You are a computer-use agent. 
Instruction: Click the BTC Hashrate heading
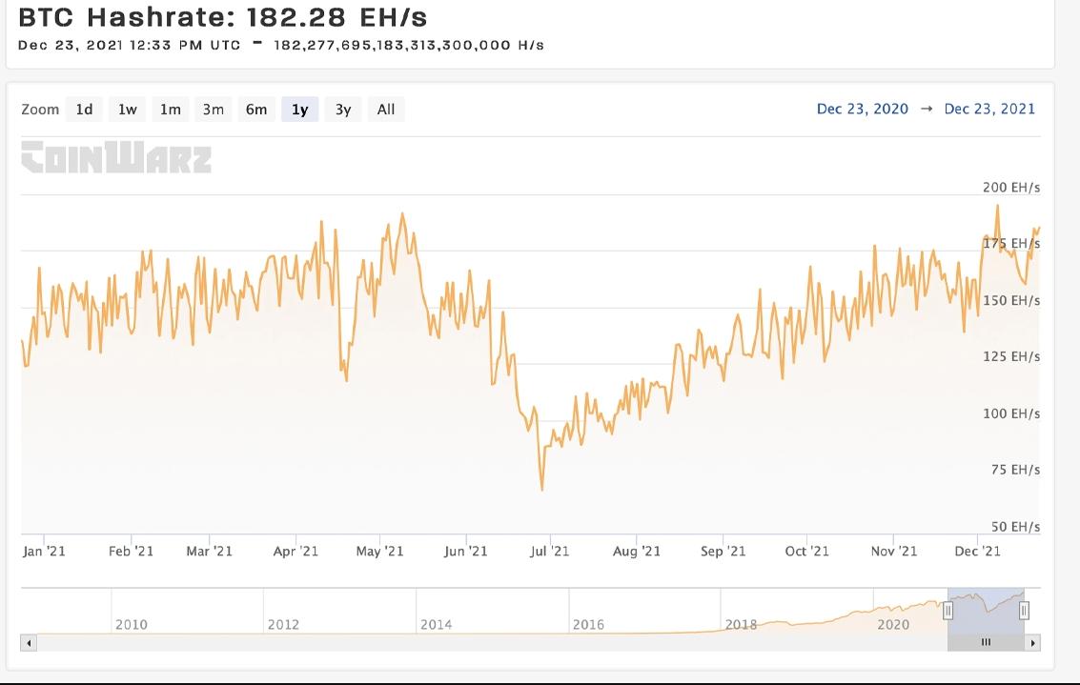(222, 16)
